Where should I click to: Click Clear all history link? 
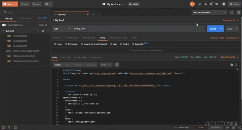pos(43,25)
